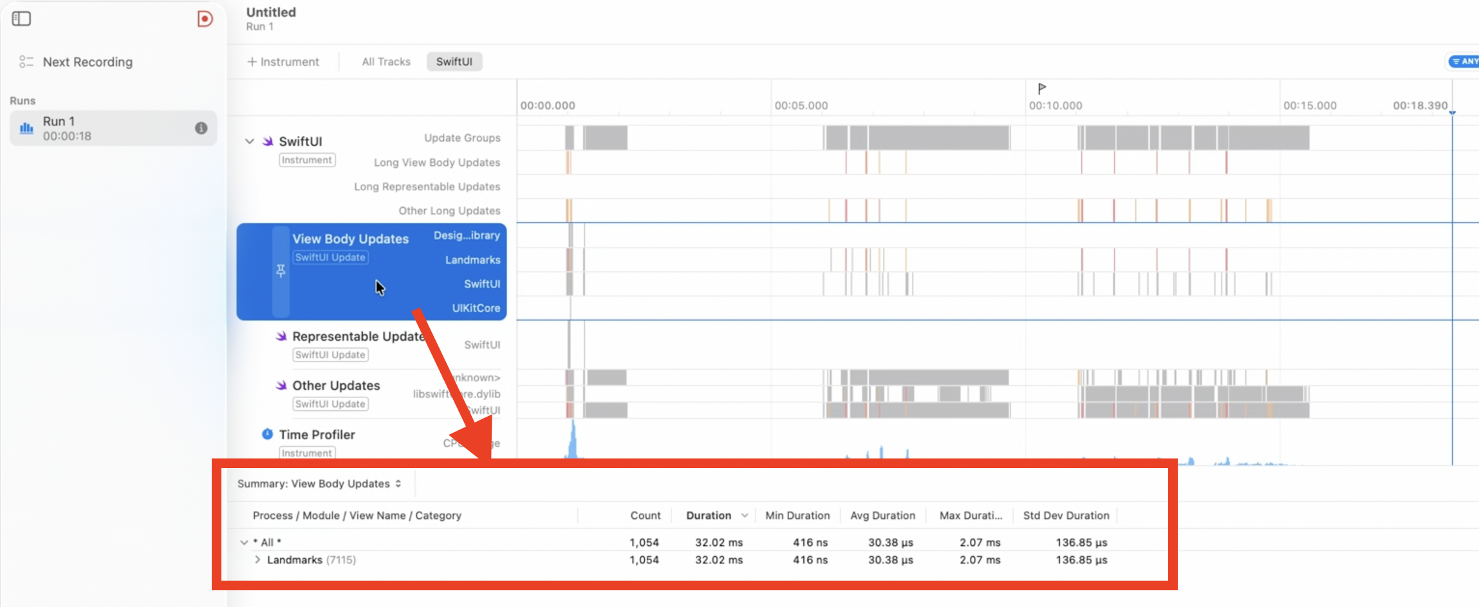Click the SwiftUI instrument swift icon
Viewport: 1479px width, 607px height.
[268, 141]
